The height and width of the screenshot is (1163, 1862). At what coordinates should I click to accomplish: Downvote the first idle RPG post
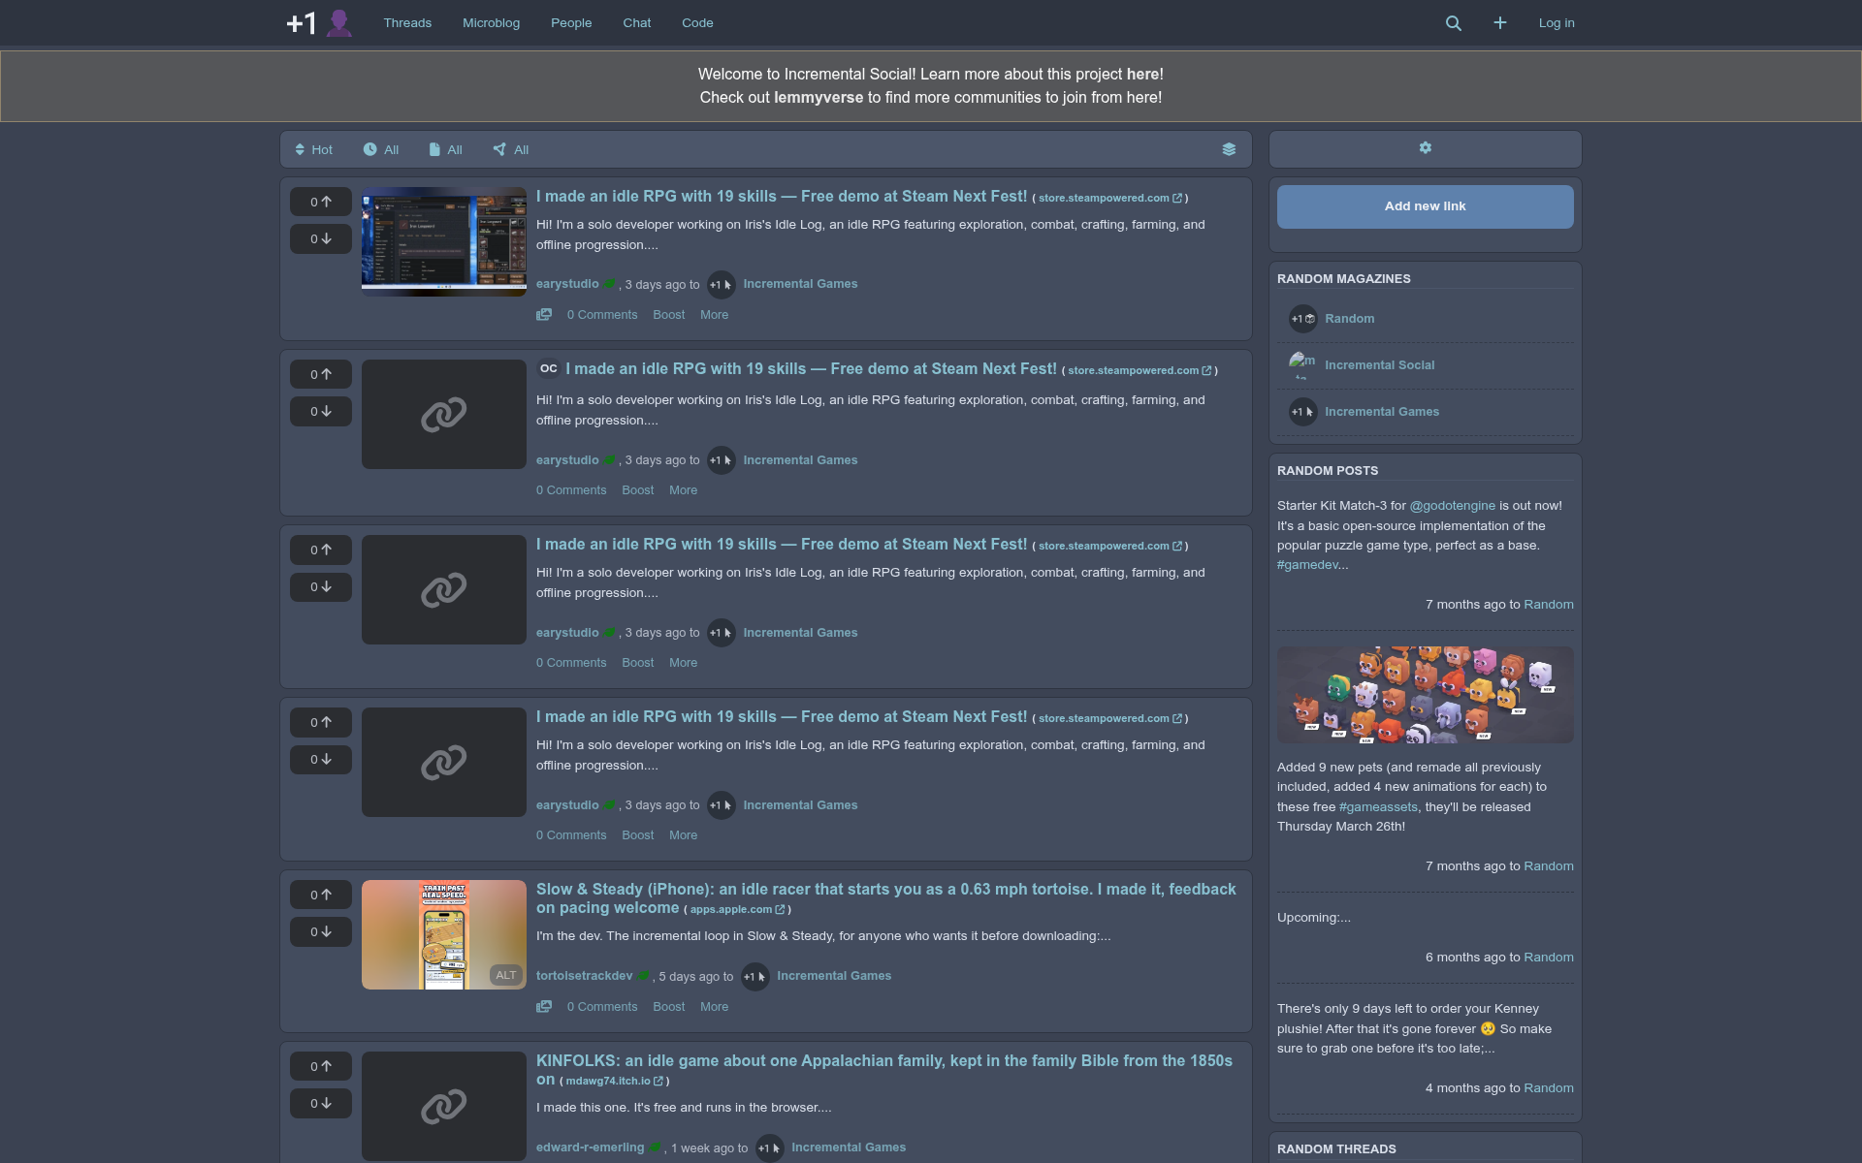pyautogui.click(x=321, y=238)
